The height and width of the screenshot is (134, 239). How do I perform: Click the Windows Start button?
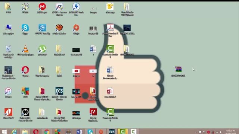coord(4,131)
